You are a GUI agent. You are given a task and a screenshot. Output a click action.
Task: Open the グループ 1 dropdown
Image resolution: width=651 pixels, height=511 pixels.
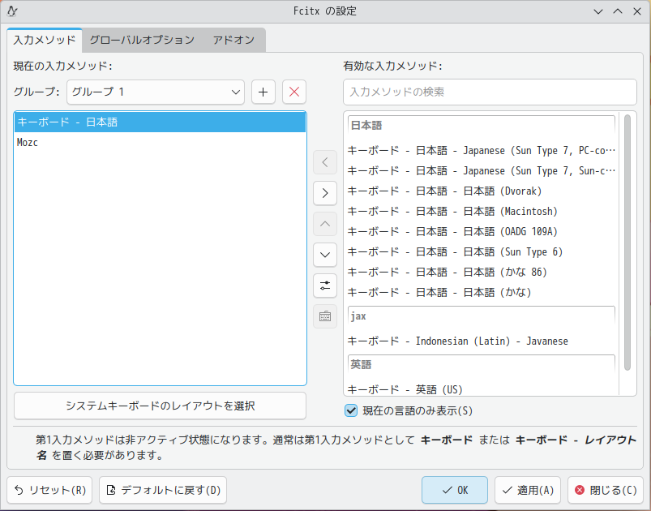[x=156, y=92]
